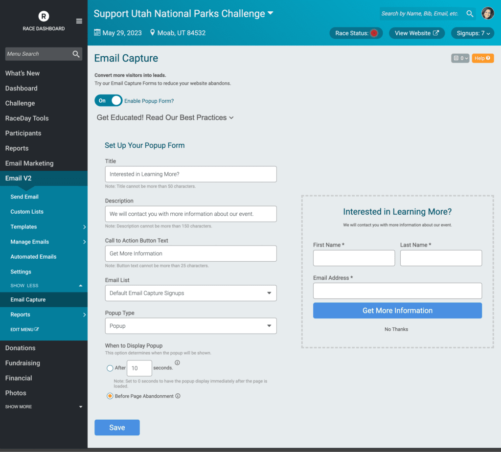Viewport: 501px width, 452px height.
Task: Select the Email V2 menu section
Action: point(44,178)
